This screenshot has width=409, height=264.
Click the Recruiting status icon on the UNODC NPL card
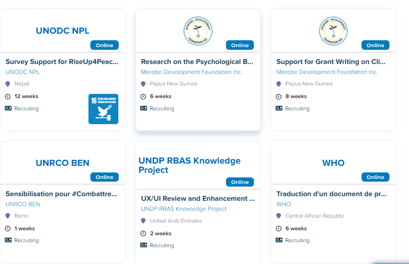click(8, 108)
